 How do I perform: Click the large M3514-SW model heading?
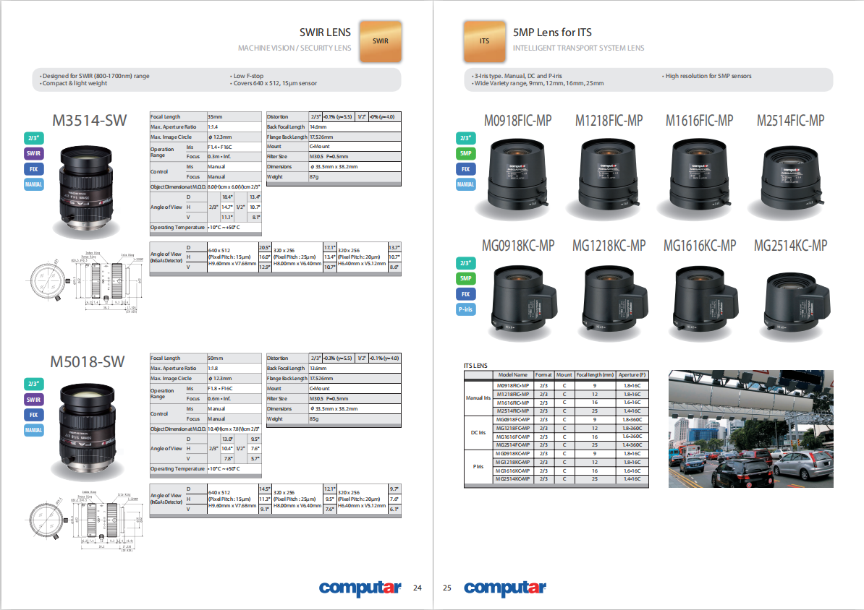(x=89, y=121)
